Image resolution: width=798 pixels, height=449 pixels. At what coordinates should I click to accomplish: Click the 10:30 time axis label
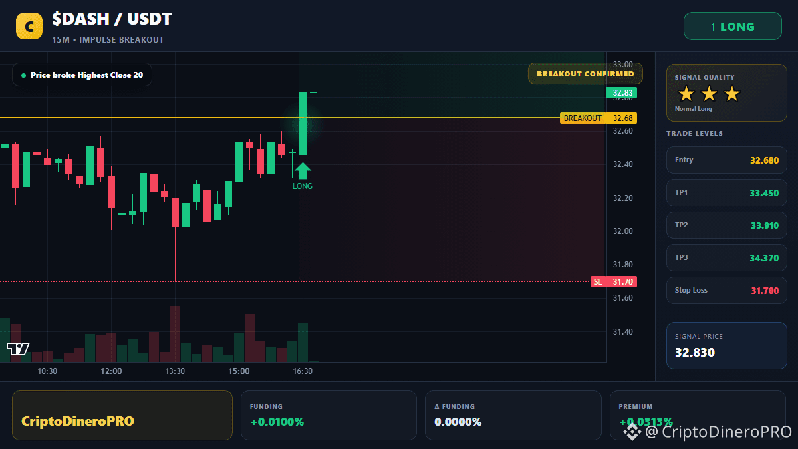pos(47,371)
